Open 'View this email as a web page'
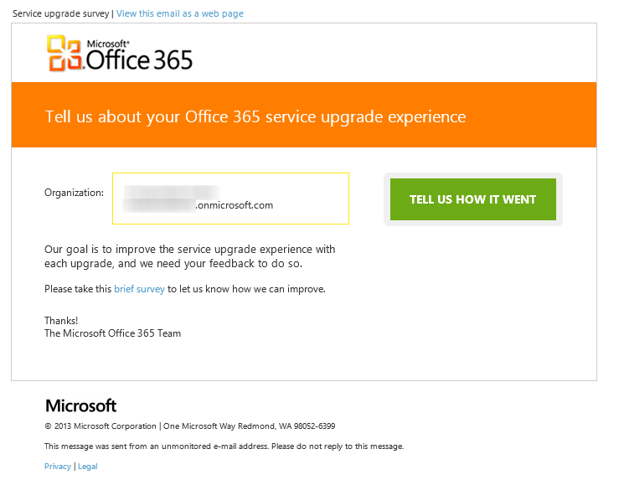This screenshot has width=619, height=485. click(180, 13)
